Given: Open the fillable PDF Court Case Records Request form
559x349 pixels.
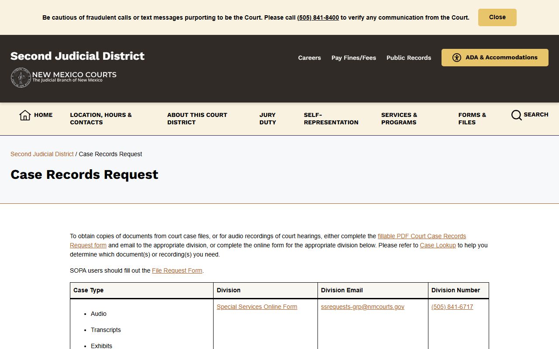Looking at the screenshot, I should [268, 241].
